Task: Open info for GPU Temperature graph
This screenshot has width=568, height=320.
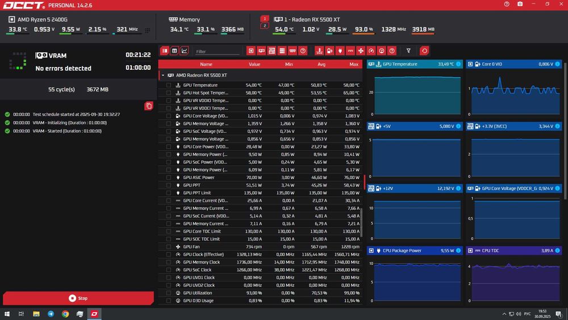Action: point(458,64)
